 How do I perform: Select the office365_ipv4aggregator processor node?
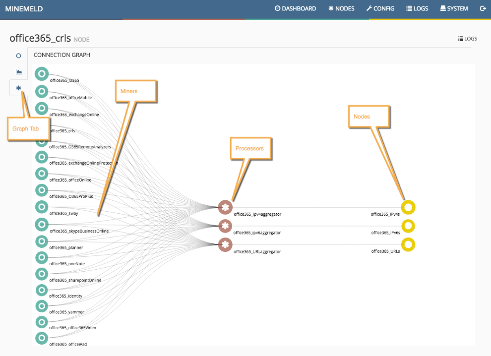225,207
